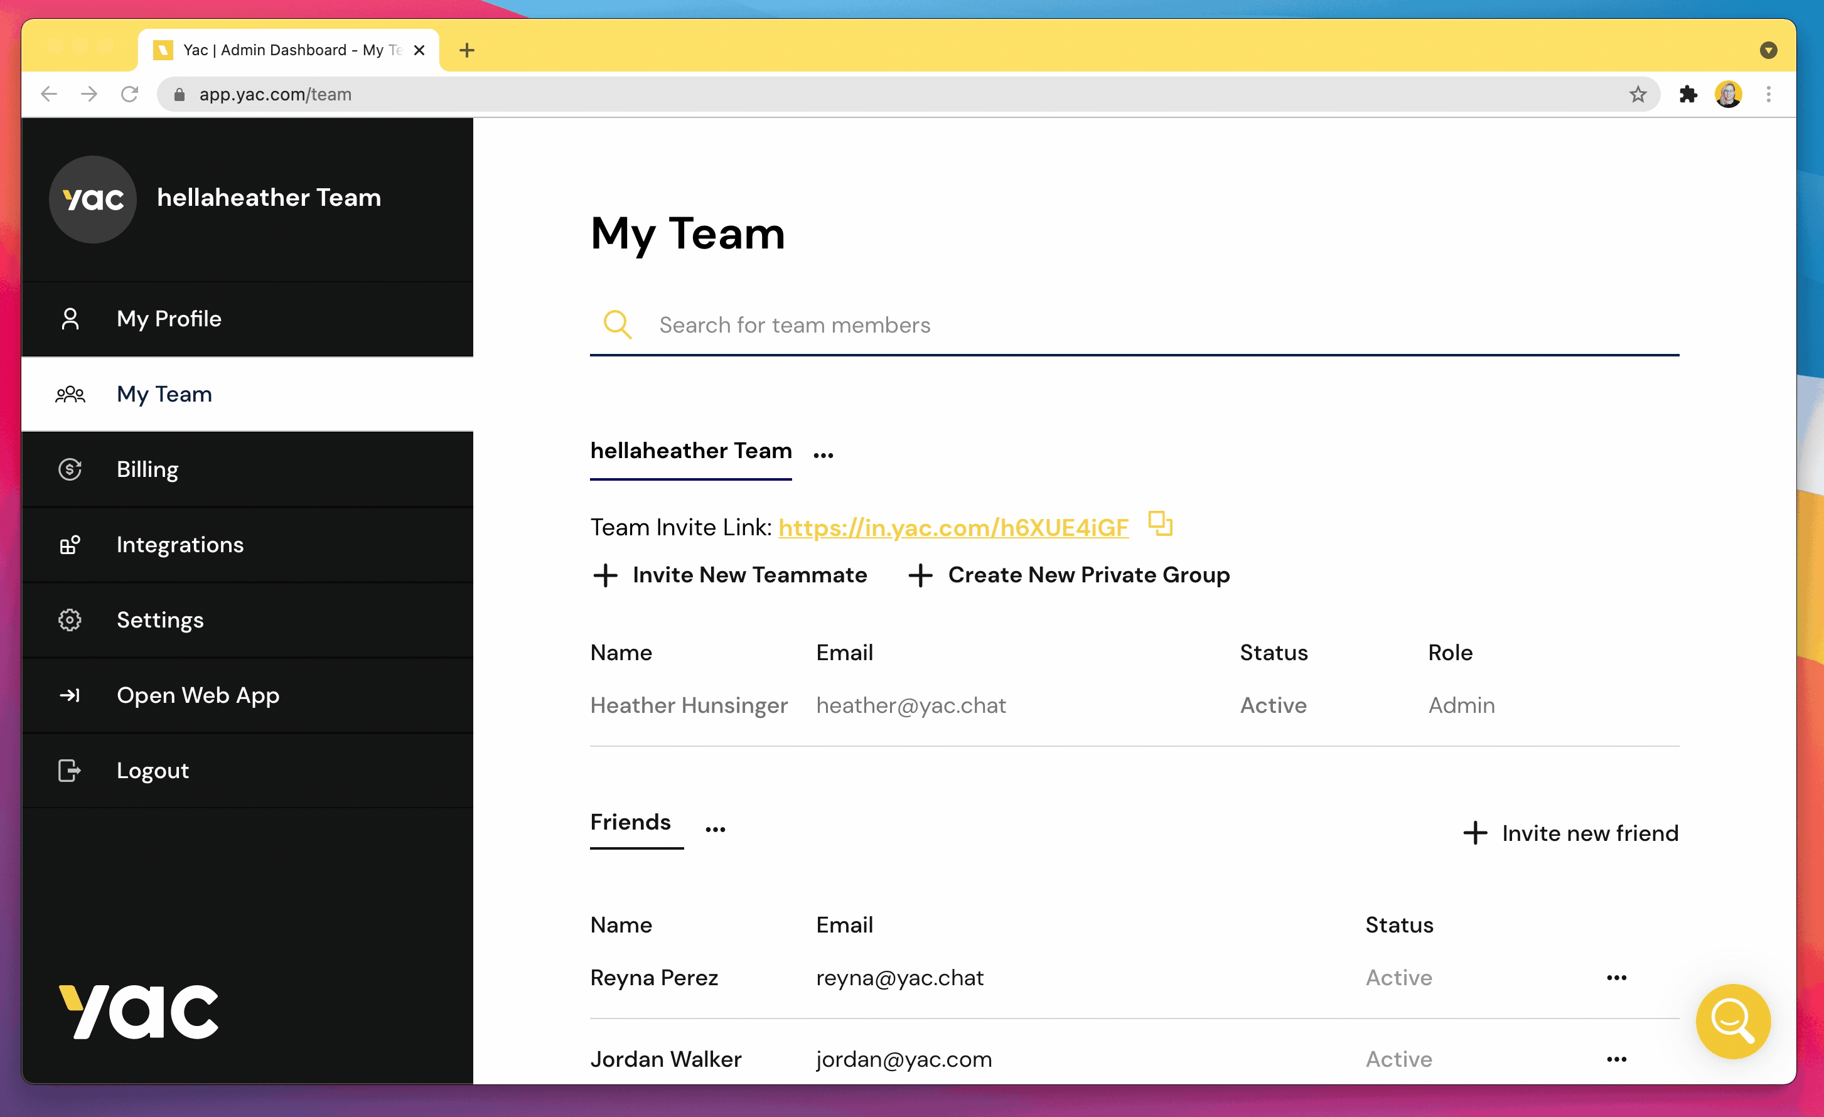Click Reyna Perez name
The width and height of the screenshot is (1824, 1117).
tap(653, 978)
